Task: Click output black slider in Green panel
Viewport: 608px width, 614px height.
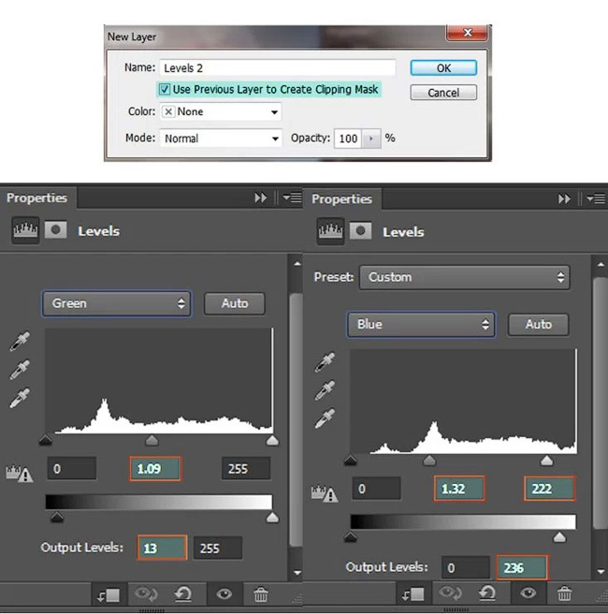Action: pyautogui.click(x=57, y=518)
